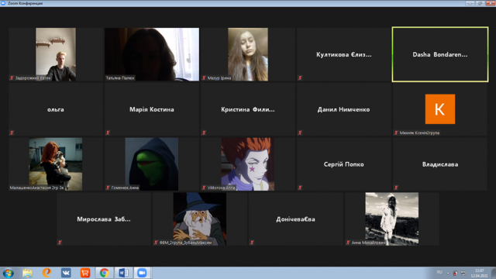The width and height of the screenshot is (496, 279).
Task: Click the Zoom logo in the title bar
Action: point(3,3)
